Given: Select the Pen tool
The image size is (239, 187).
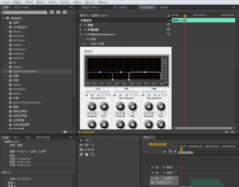Looking at the screenshot, I should point(81,154).
